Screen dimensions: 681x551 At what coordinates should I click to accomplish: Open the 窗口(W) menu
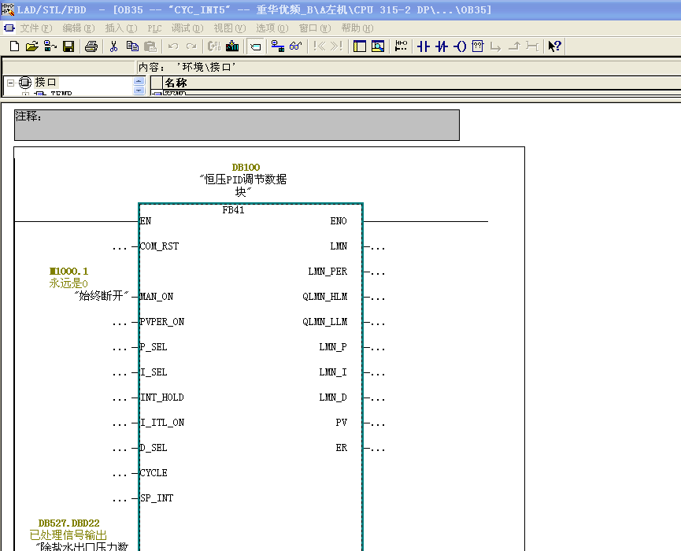pyautogui.click(x=315, y=28)
